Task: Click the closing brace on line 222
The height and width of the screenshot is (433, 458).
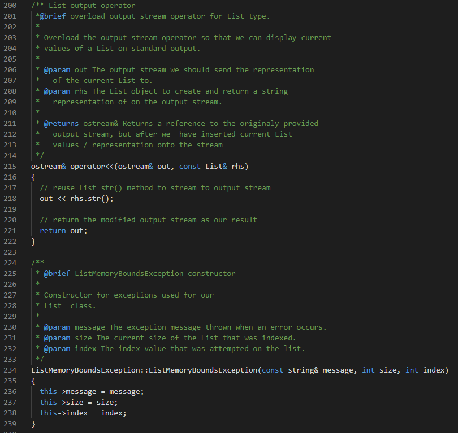Action: tap(33, 241)
